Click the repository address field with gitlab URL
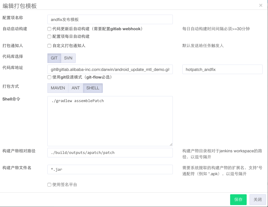Viewport: 268px width, 207px height. (x=110, y=69)
